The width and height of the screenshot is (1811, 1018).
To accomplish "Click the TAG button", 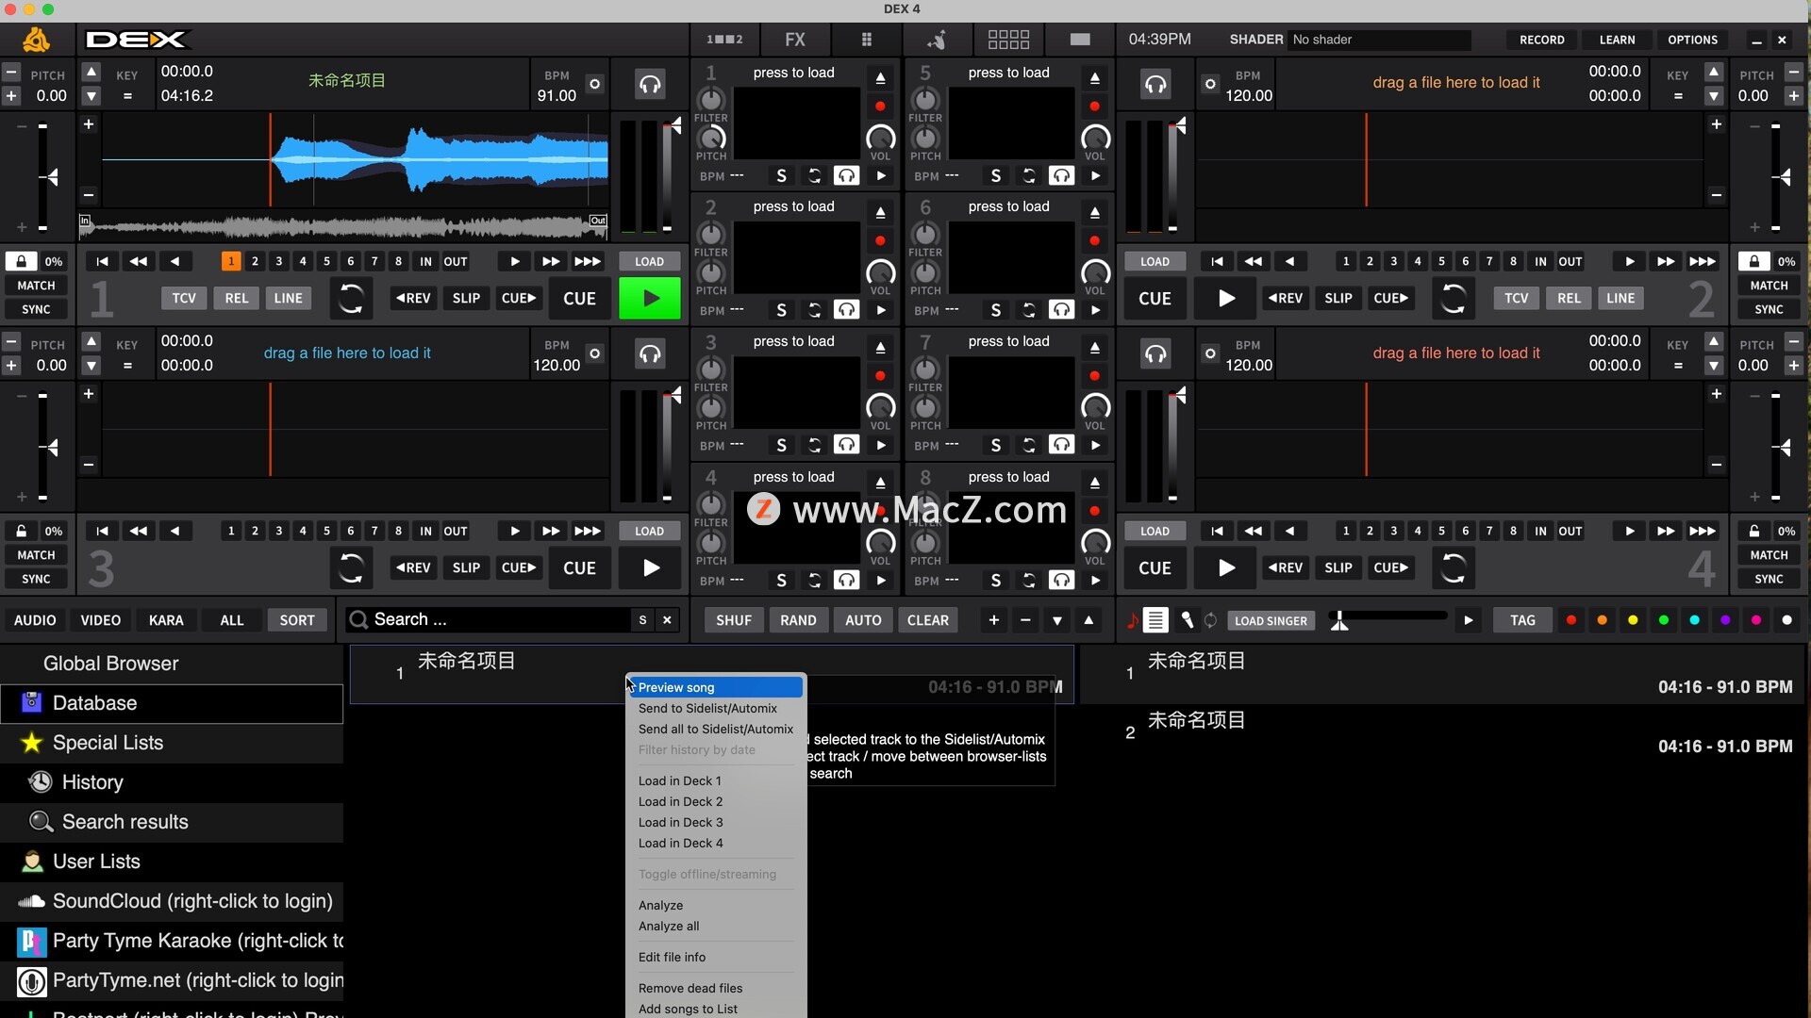I will click(1522, 619).
